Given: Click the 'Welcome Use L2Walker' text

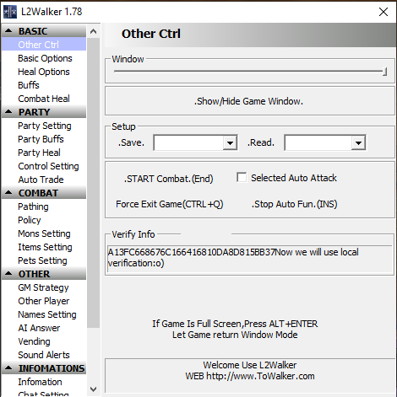Looking at the screenshot, I should [250, 365].
